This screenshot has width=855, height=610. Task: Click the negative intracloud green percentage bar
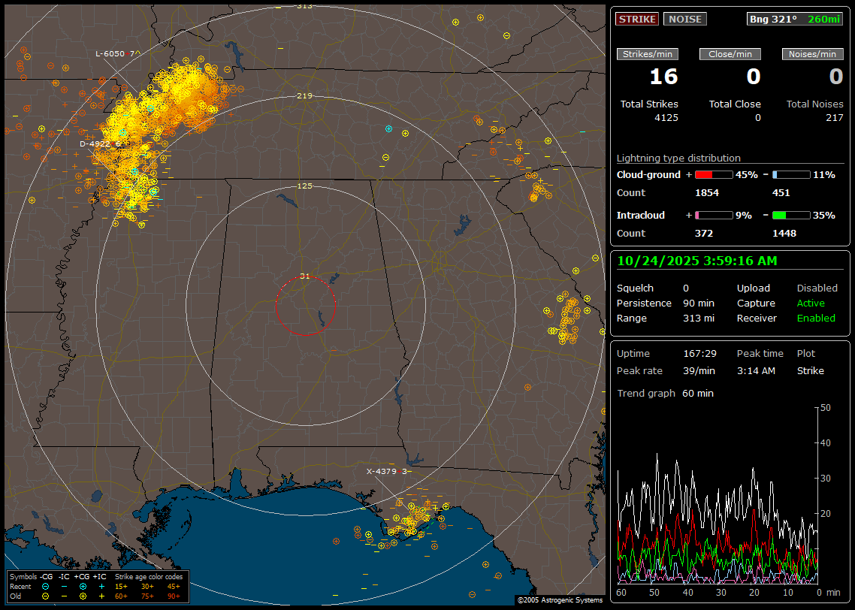click(x=791, y=216)
